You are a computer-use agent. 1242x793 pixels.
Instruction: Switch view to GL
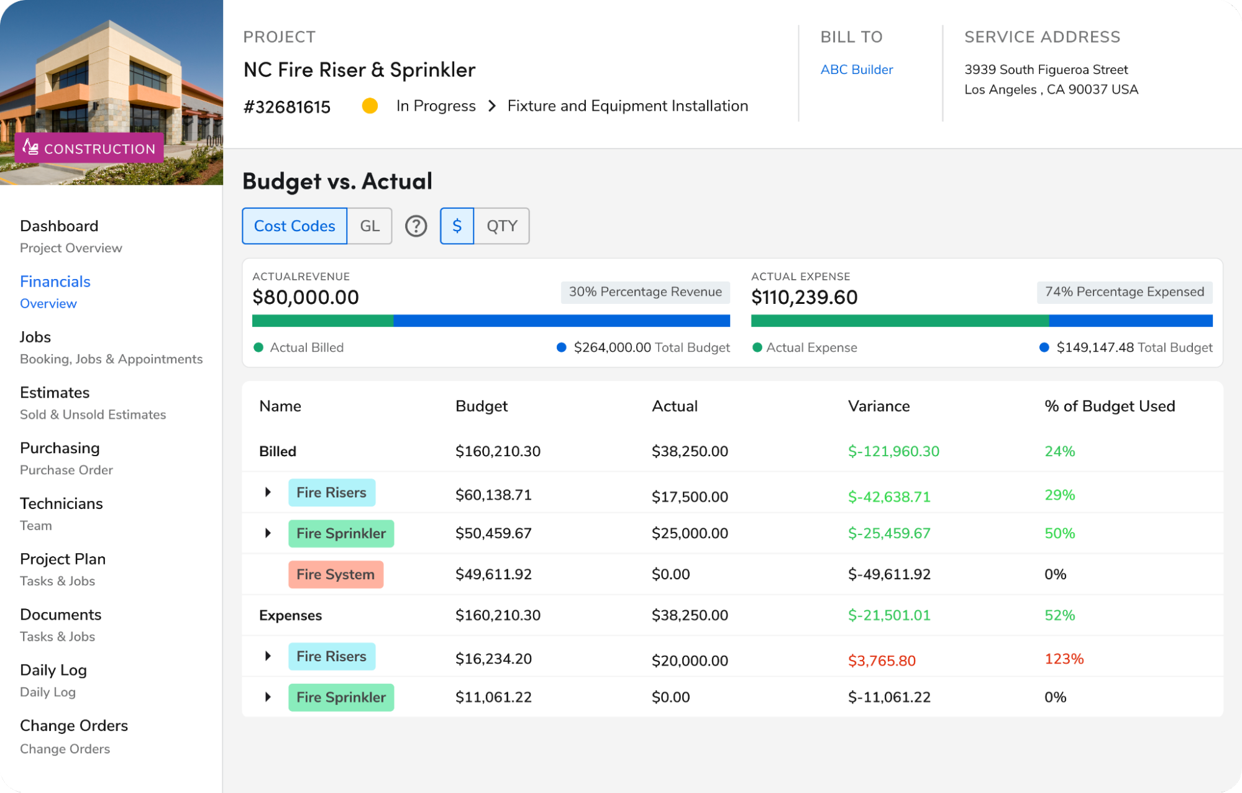pyautogui.click(x=370, y=226)
